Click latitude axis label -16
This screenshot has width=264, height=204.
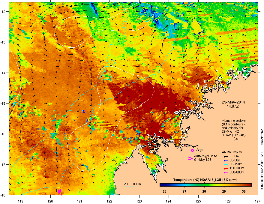3,134
